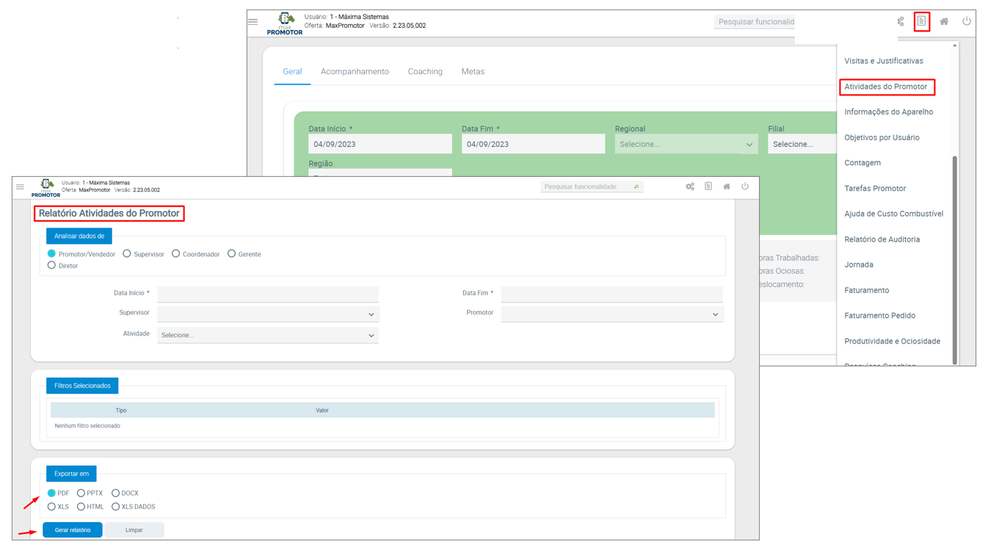Open the Promotor dropdown list
The height and width of the screenshot is (555, 988).
(611, 314)
